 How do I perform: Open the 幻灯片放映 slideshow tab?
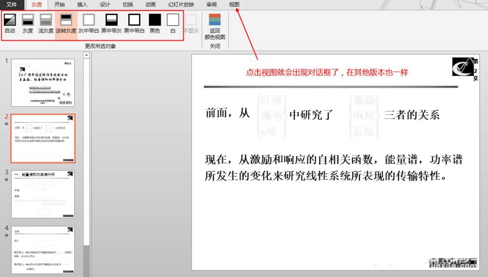click(181, 4)
